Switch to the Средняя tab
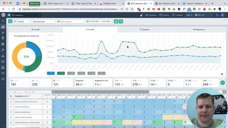Image resolution: width=228 pixels, height=128 pixels. click(144, 30)
